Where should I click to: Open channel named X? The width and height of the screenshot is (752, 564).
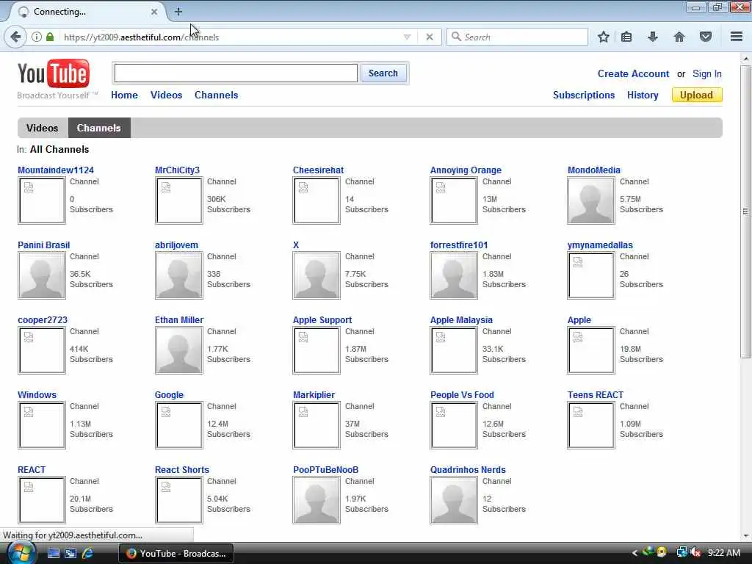[x=296, y=245]
